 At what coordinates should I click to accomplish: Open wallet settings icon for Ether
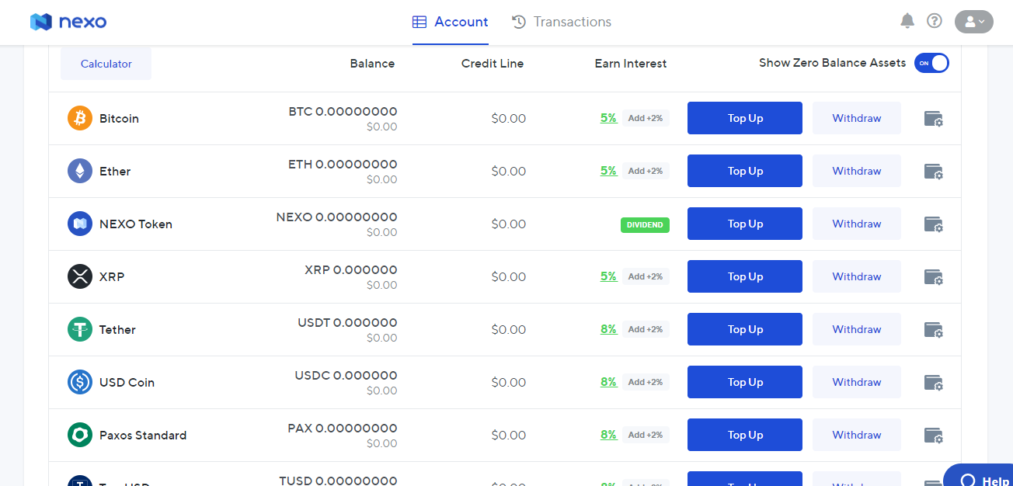coord(933,172)
